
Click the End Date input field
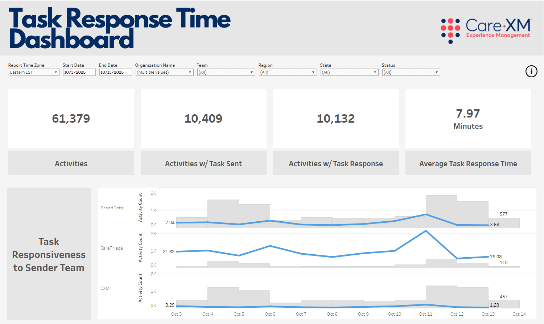115,72
